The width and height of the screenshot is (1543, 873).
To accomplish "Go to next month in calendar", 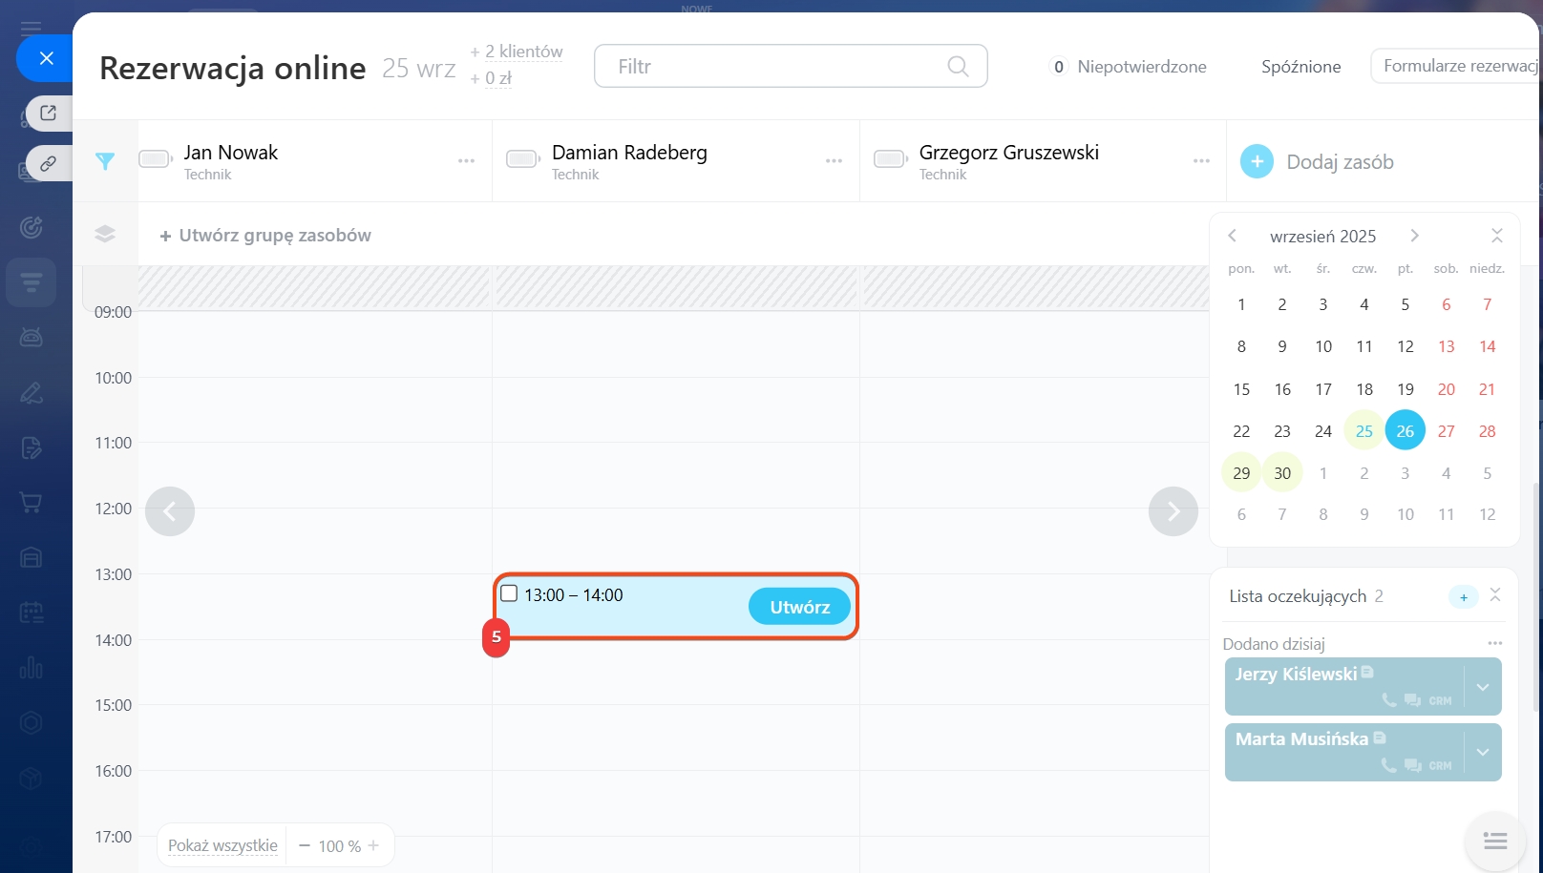I will coord(1414,236).
